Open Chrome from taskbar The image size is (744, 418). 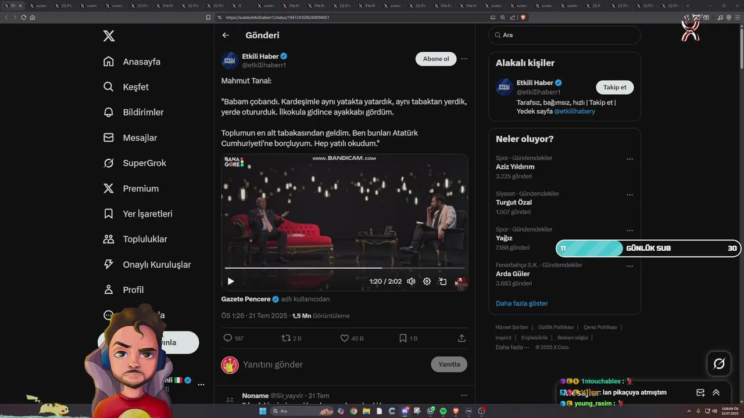click(353, 411)
